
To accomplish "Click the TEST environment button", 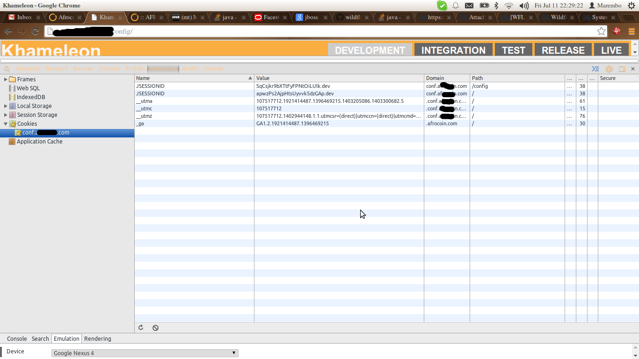I will point(514,50).
